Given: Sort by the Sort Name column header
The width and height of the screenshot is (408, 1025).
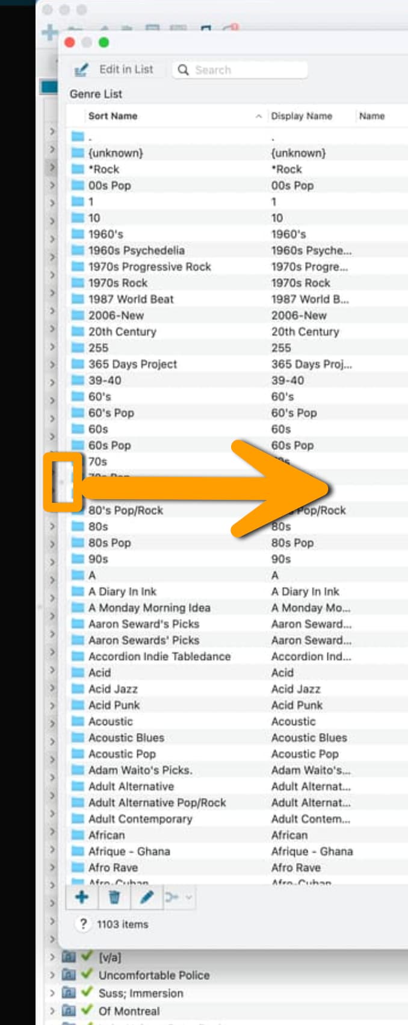Looking at the screenshot, I should point(113,116).
